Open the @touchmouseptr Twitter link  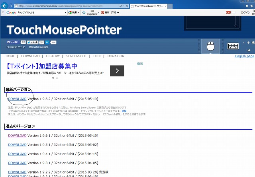39,47
